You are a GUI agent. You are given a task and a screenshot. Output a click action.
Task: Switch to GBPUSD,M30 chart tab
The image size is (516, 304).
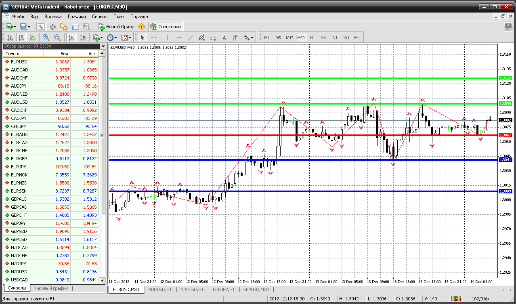coord(256,289)
